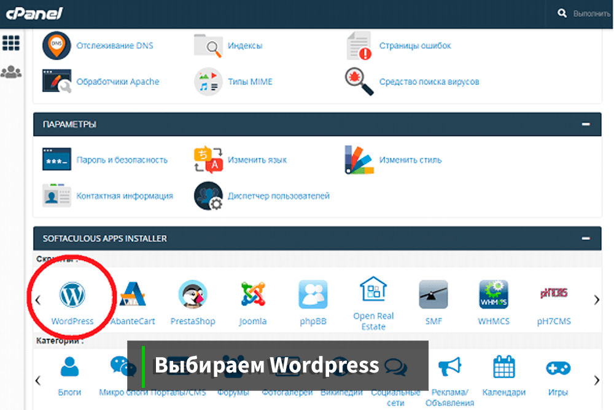614x410 pixels.
Task: Click the WHMCS text label
Action: (494, 321)
